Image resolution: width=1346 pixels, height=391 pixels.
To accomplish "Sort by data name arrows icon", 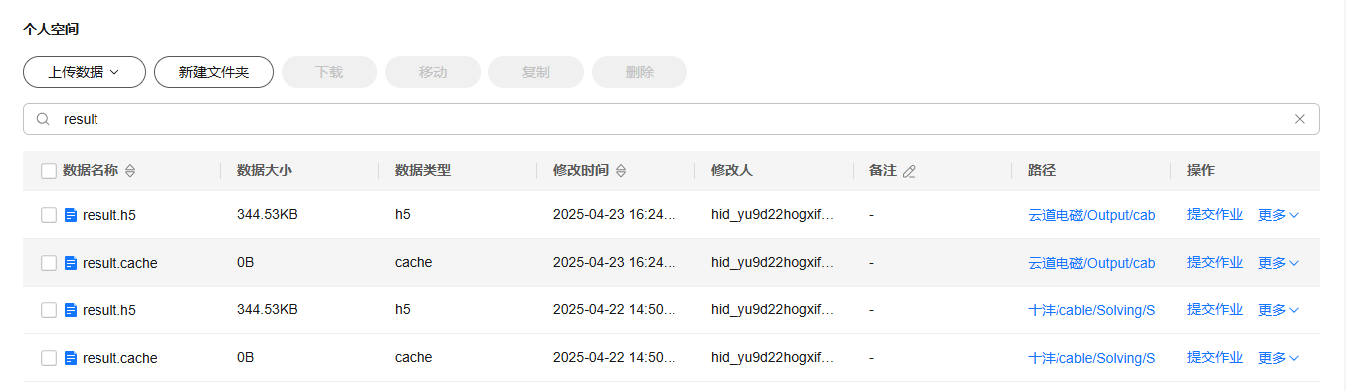I will tap(129, 171).
